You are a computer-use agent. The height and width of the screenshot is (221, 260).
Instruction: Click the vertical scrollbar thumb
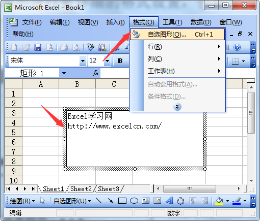coord(251,113)
